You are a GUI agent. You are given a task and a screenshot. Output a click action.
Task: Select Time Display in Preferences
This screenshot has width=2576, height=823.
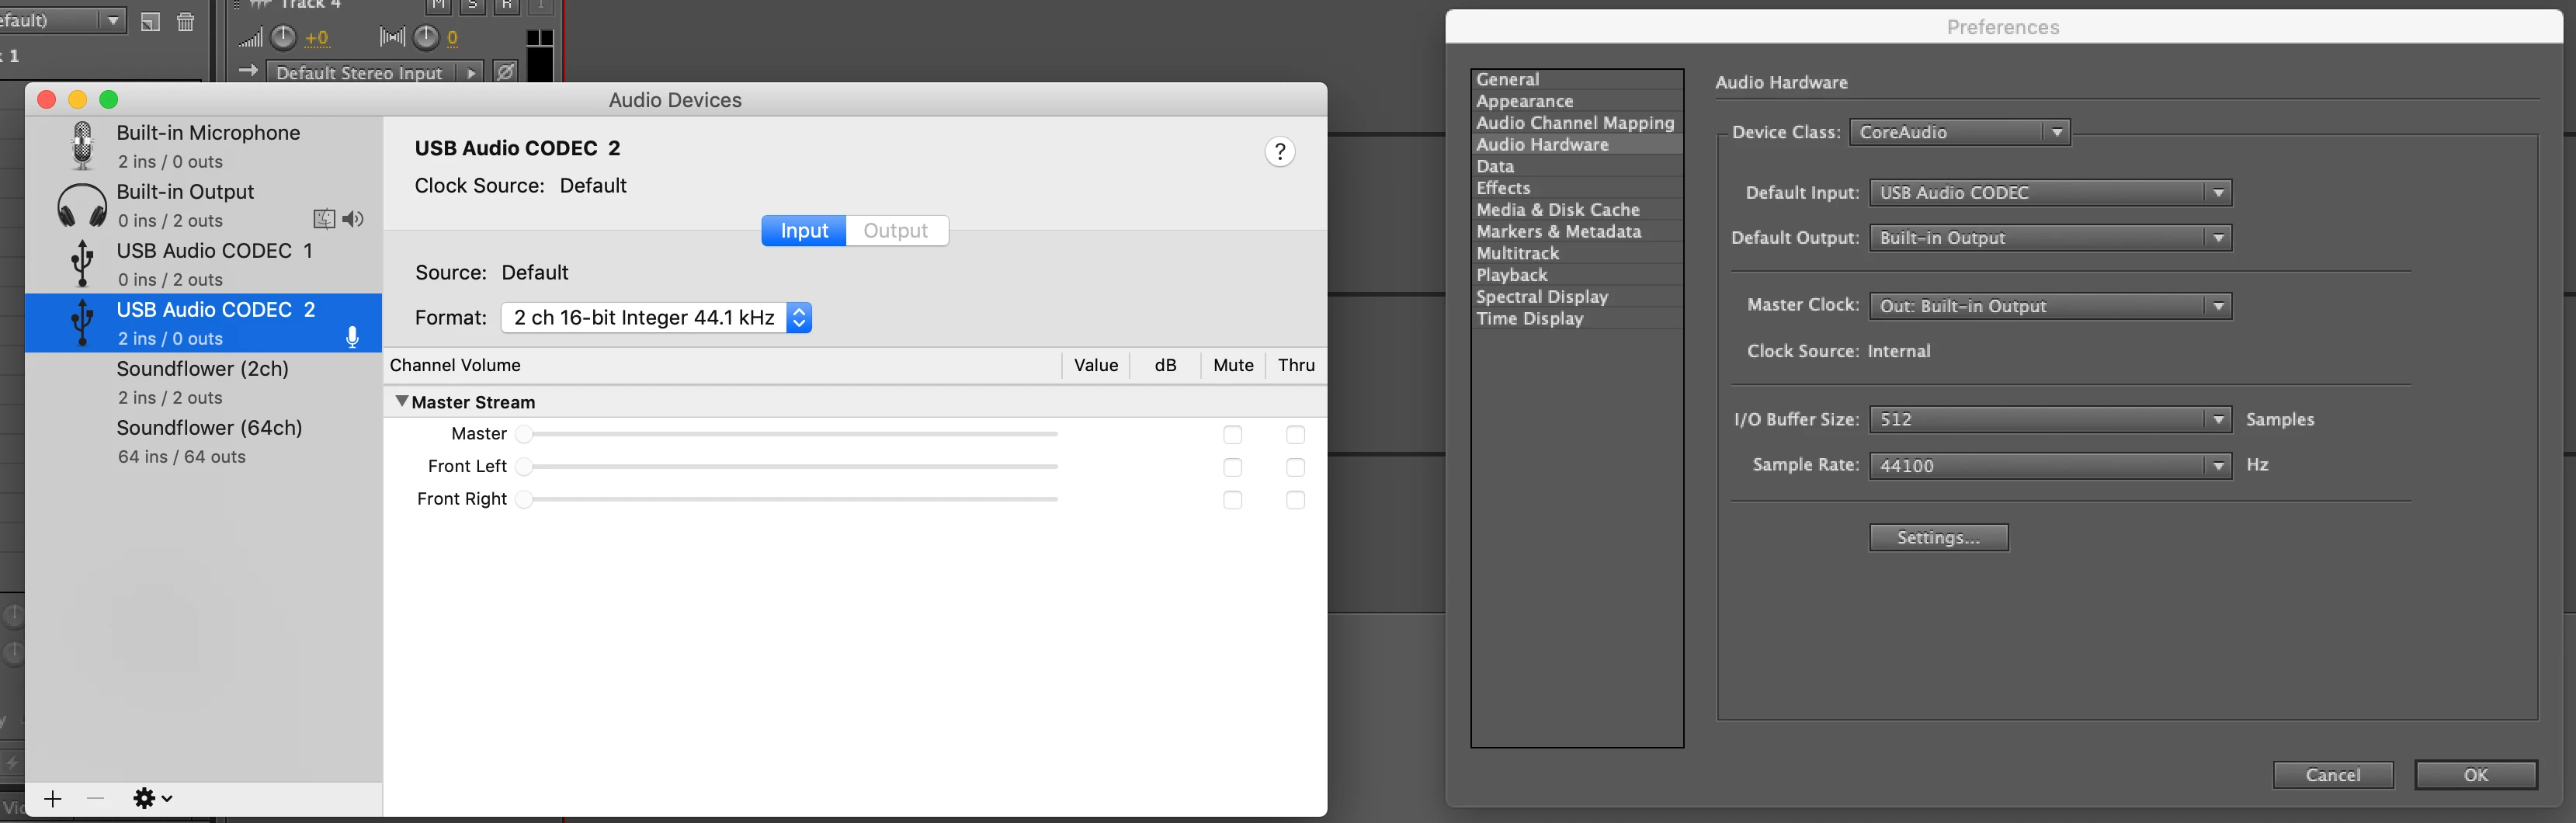coord(1577,319)
